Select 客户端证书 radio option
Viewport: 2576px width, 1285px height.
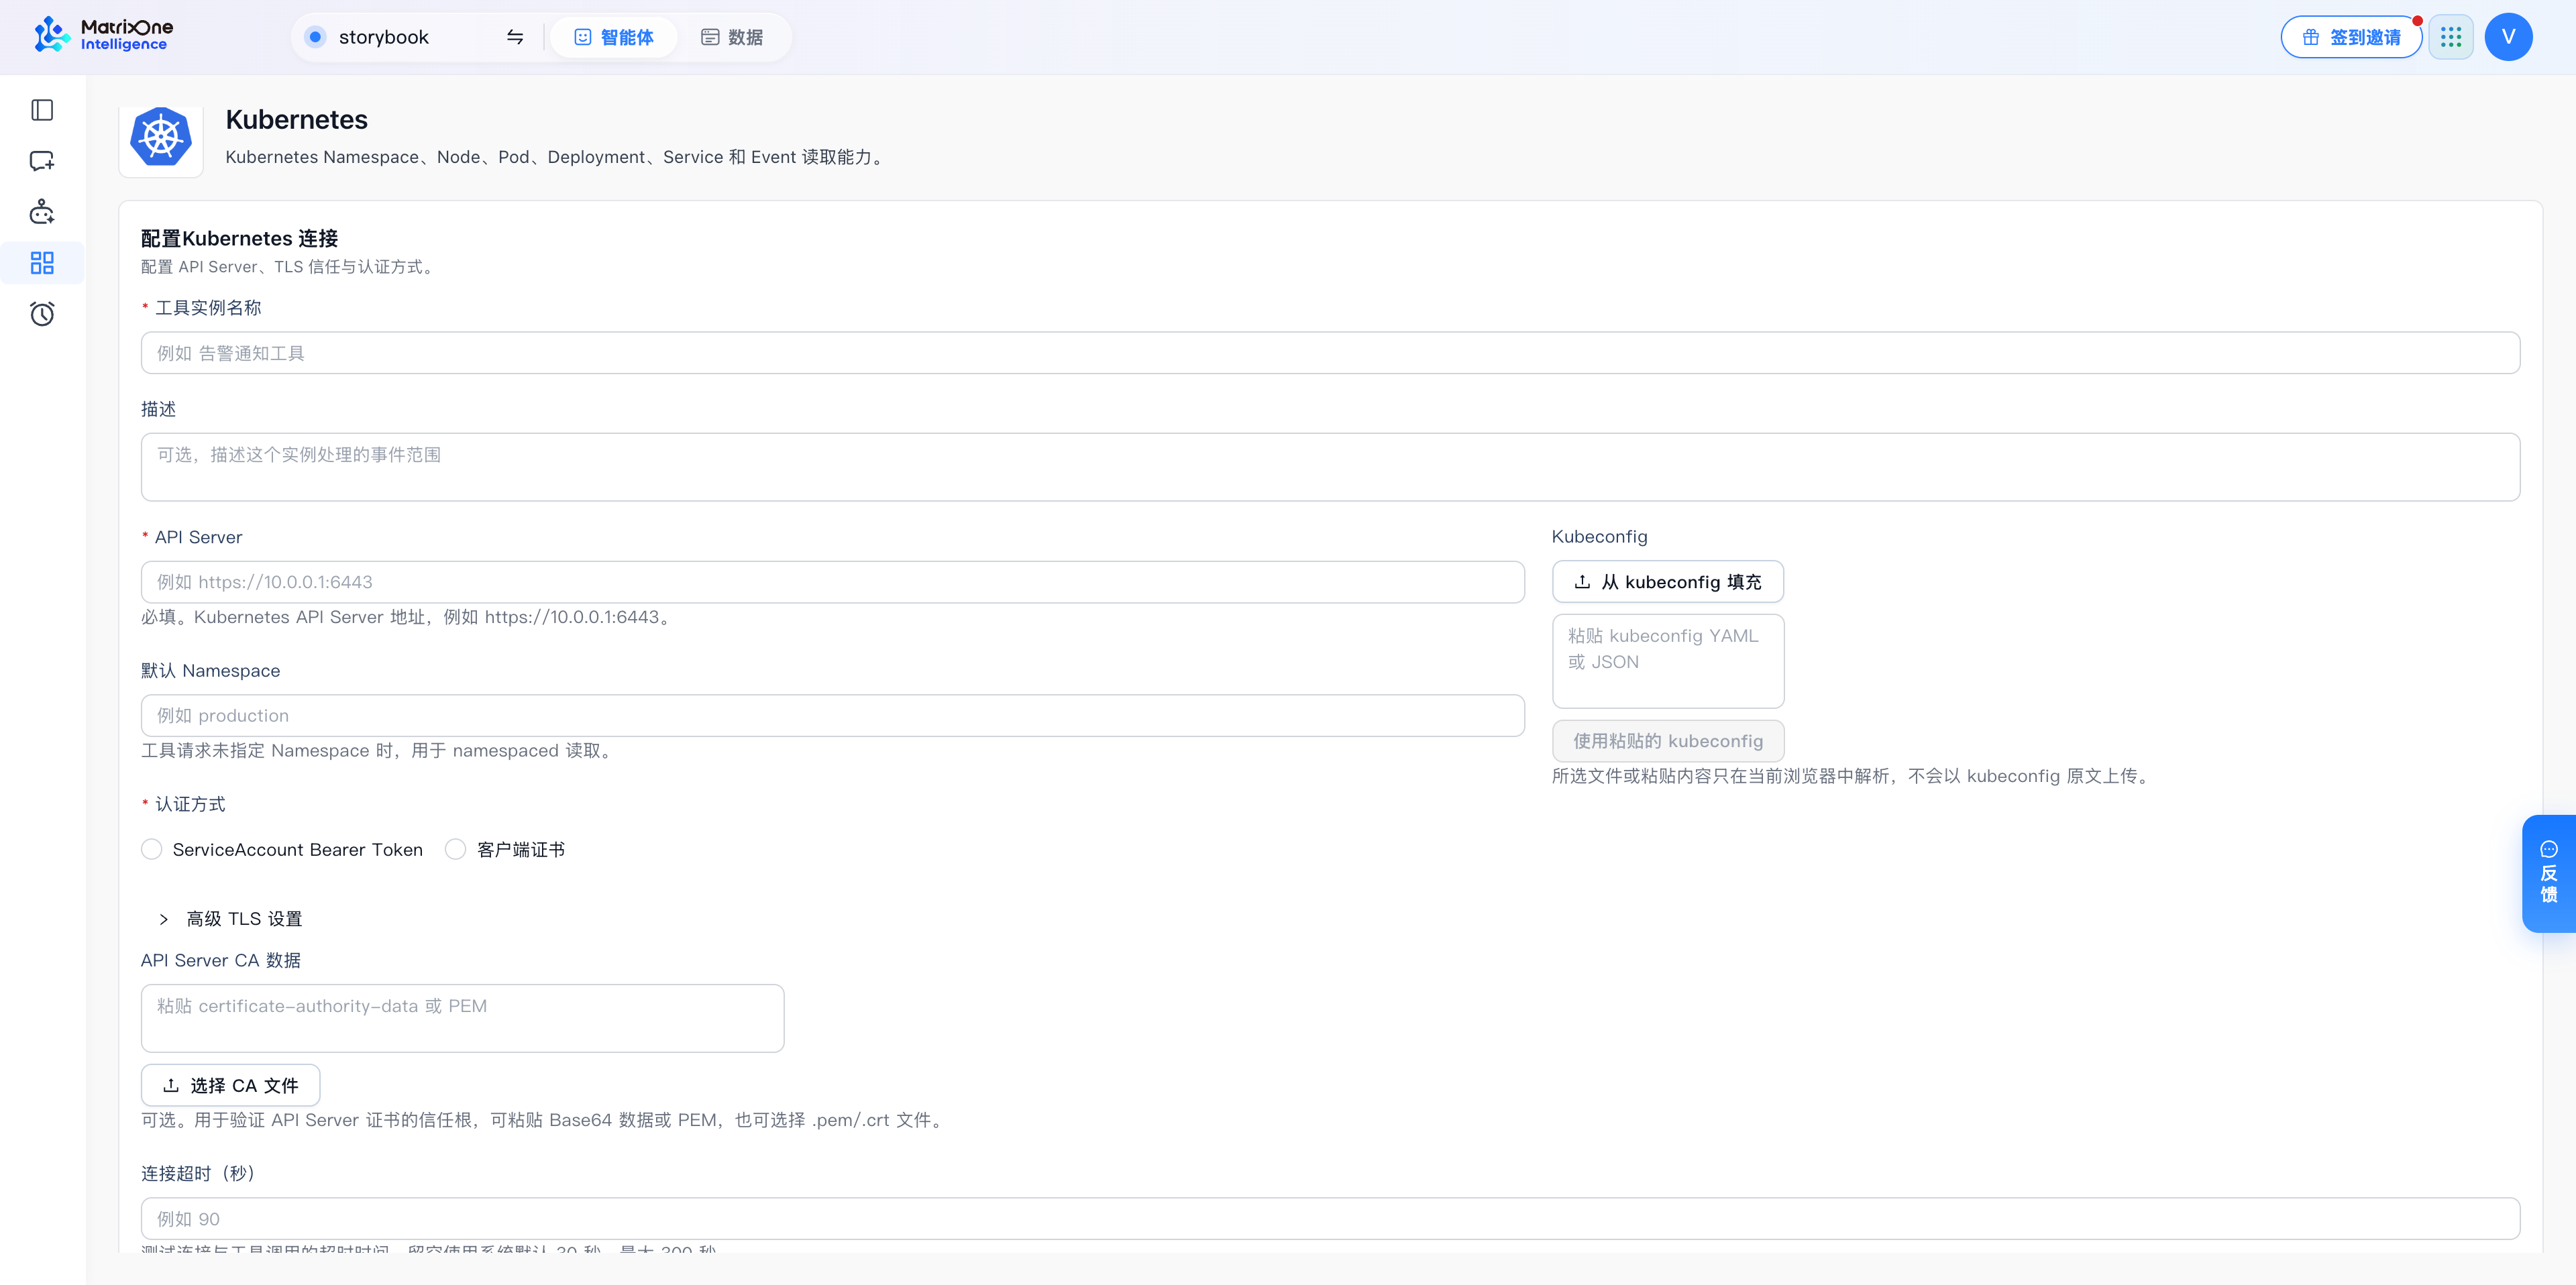(456, 849)
